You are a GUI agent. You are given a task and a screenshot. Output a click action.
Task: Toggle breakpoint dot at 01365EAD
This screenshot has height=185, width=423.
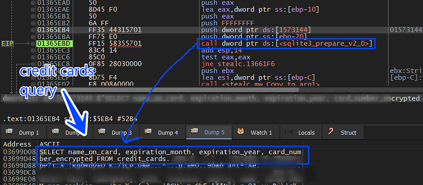coord(33,3)
